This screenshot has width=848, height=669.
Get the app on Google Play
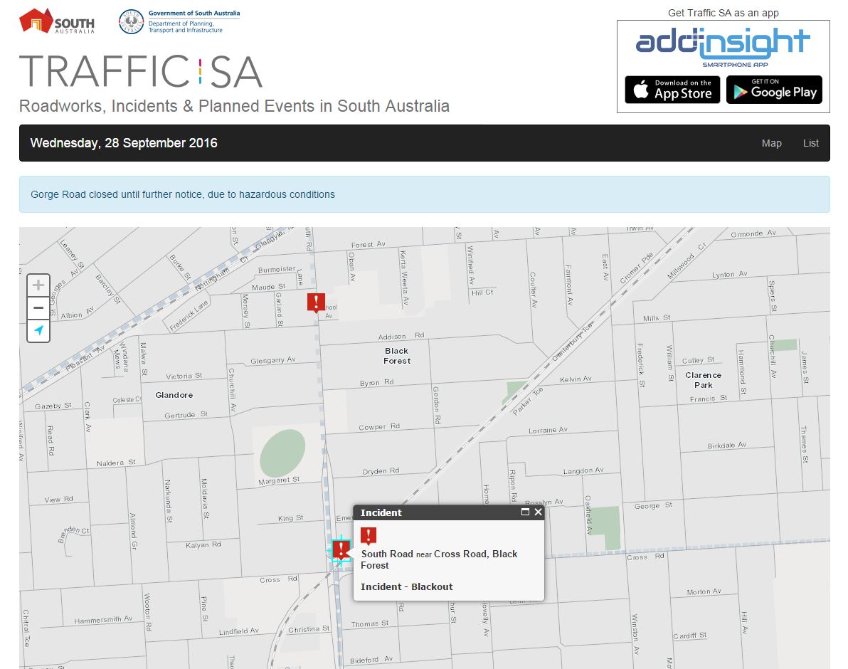(x=774, y=89)
